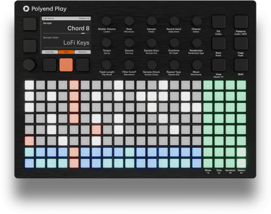Click the Filter Cutoff knob
The image size is (271, 214).
pos(129,65)
